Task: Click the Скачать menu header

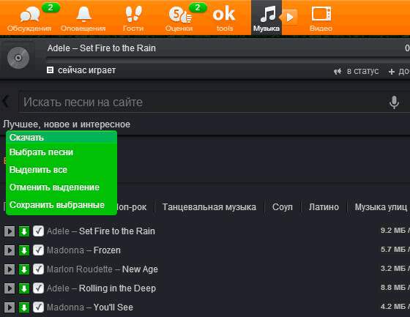Action: (x=61, y=138)
